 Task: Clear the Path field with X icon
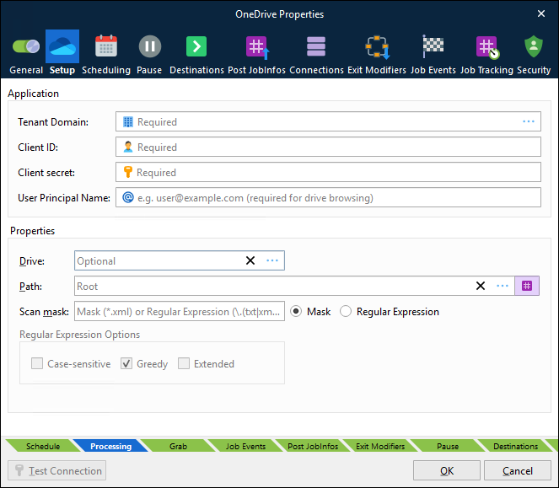[x=481, y=286]
